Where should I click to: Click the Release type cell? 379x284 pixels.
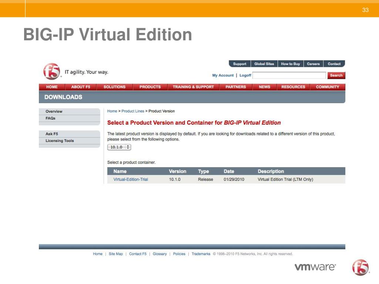[205, 179]
